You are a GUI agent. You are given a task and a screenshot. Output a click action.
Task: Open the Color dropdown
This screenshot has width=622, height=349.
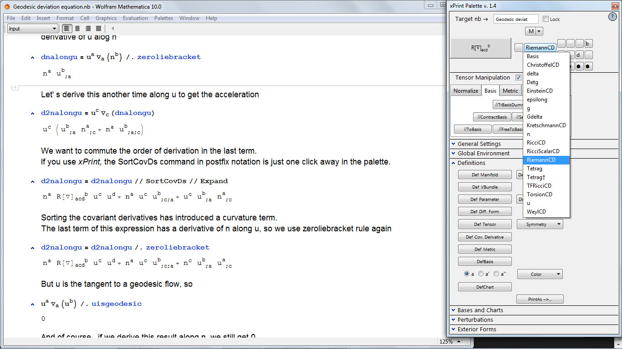(540, 274)
